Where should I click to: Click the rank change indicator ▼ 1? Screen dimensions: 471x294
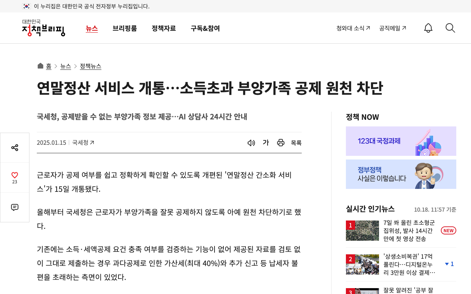coord(449,264)
